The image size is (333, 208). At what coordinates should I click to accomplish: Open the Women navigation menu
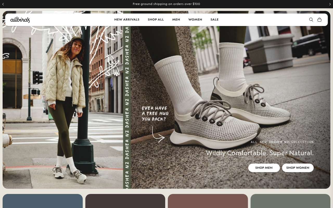(195, 20)
